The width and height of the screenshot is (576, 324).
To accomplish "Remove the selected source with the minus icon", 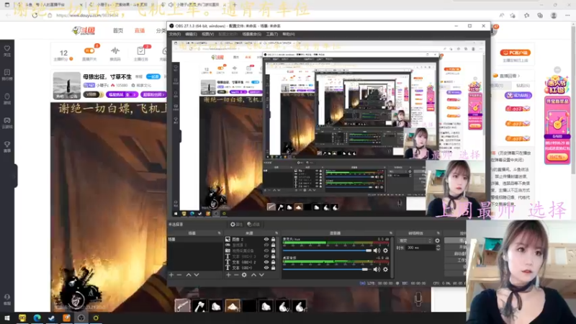I will (236, 275).
